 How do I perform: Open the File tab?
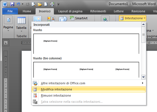pyautogui.click(x=10, y=11)
